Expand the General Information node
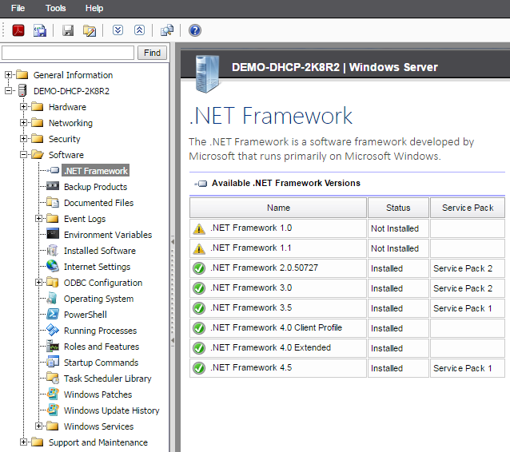Viewport: 510px width, 452px height. 9,75
